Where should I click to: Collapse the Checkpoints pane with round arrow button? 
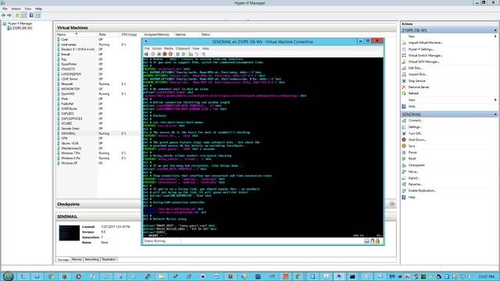click(392, 204)
